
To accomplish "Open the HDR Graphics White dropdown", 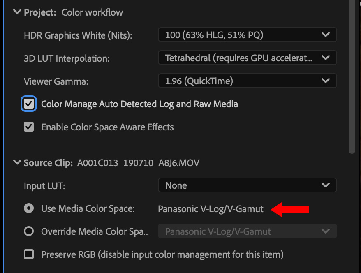I will click(247, 35).
